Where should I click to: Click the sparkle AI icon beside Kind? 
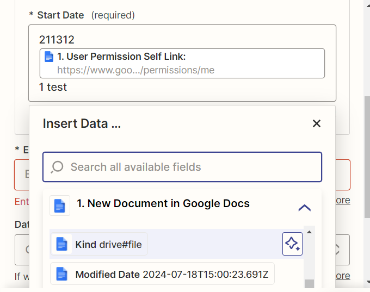pos(292,244)
